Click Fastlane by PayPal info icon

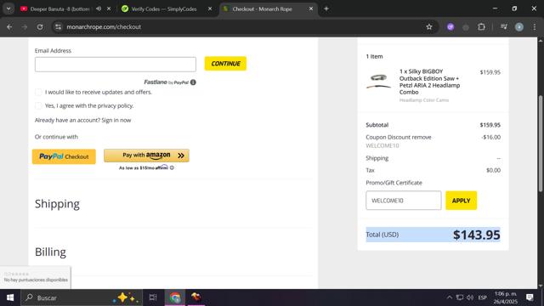tap(193, 82)
